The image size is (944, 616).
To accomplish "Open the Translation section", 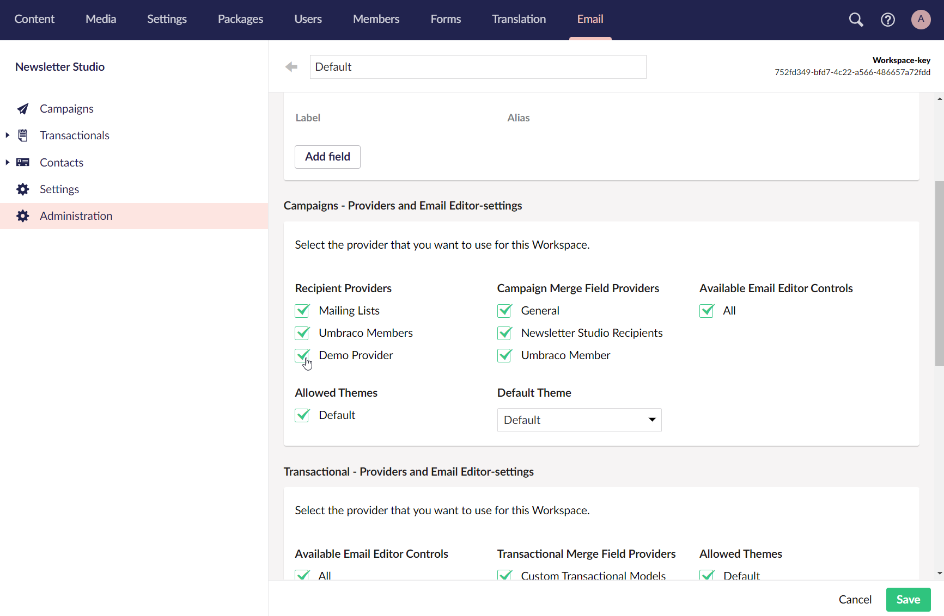I will pyautogui.click(x=519, y=19).
